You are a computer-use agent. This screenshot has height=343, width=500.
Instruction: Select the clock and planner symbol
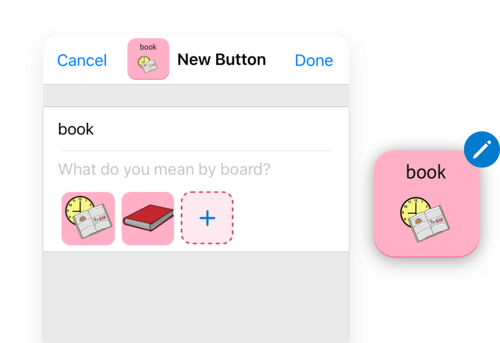click(x=88, y=219)
